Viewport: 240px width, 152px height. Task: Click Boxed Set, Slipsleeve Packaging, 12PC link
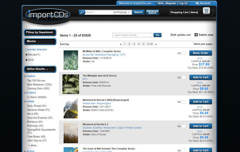[x=104, y=55]
